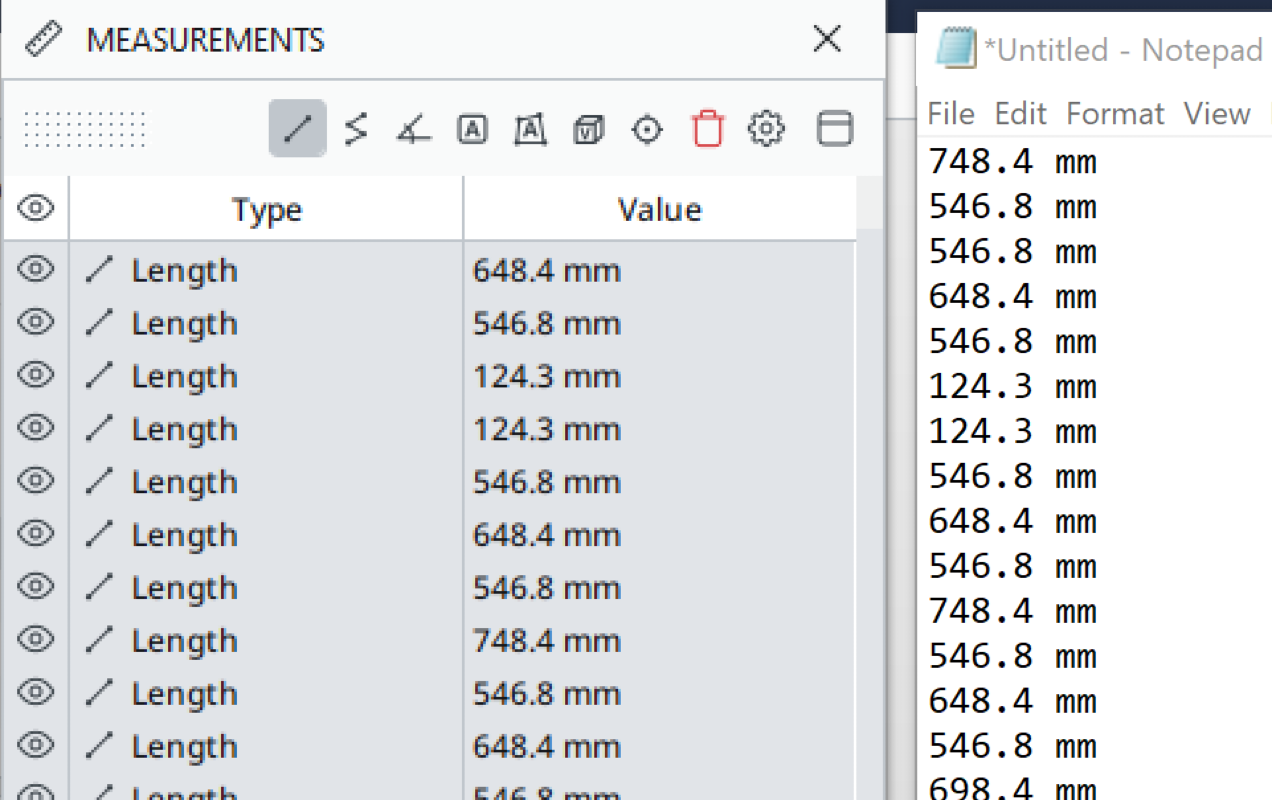This screenshot has height=800, width=1272.
Task: Click the Notepad app icon in title bar
Action: pyautogui.click(x=956, y=47)
